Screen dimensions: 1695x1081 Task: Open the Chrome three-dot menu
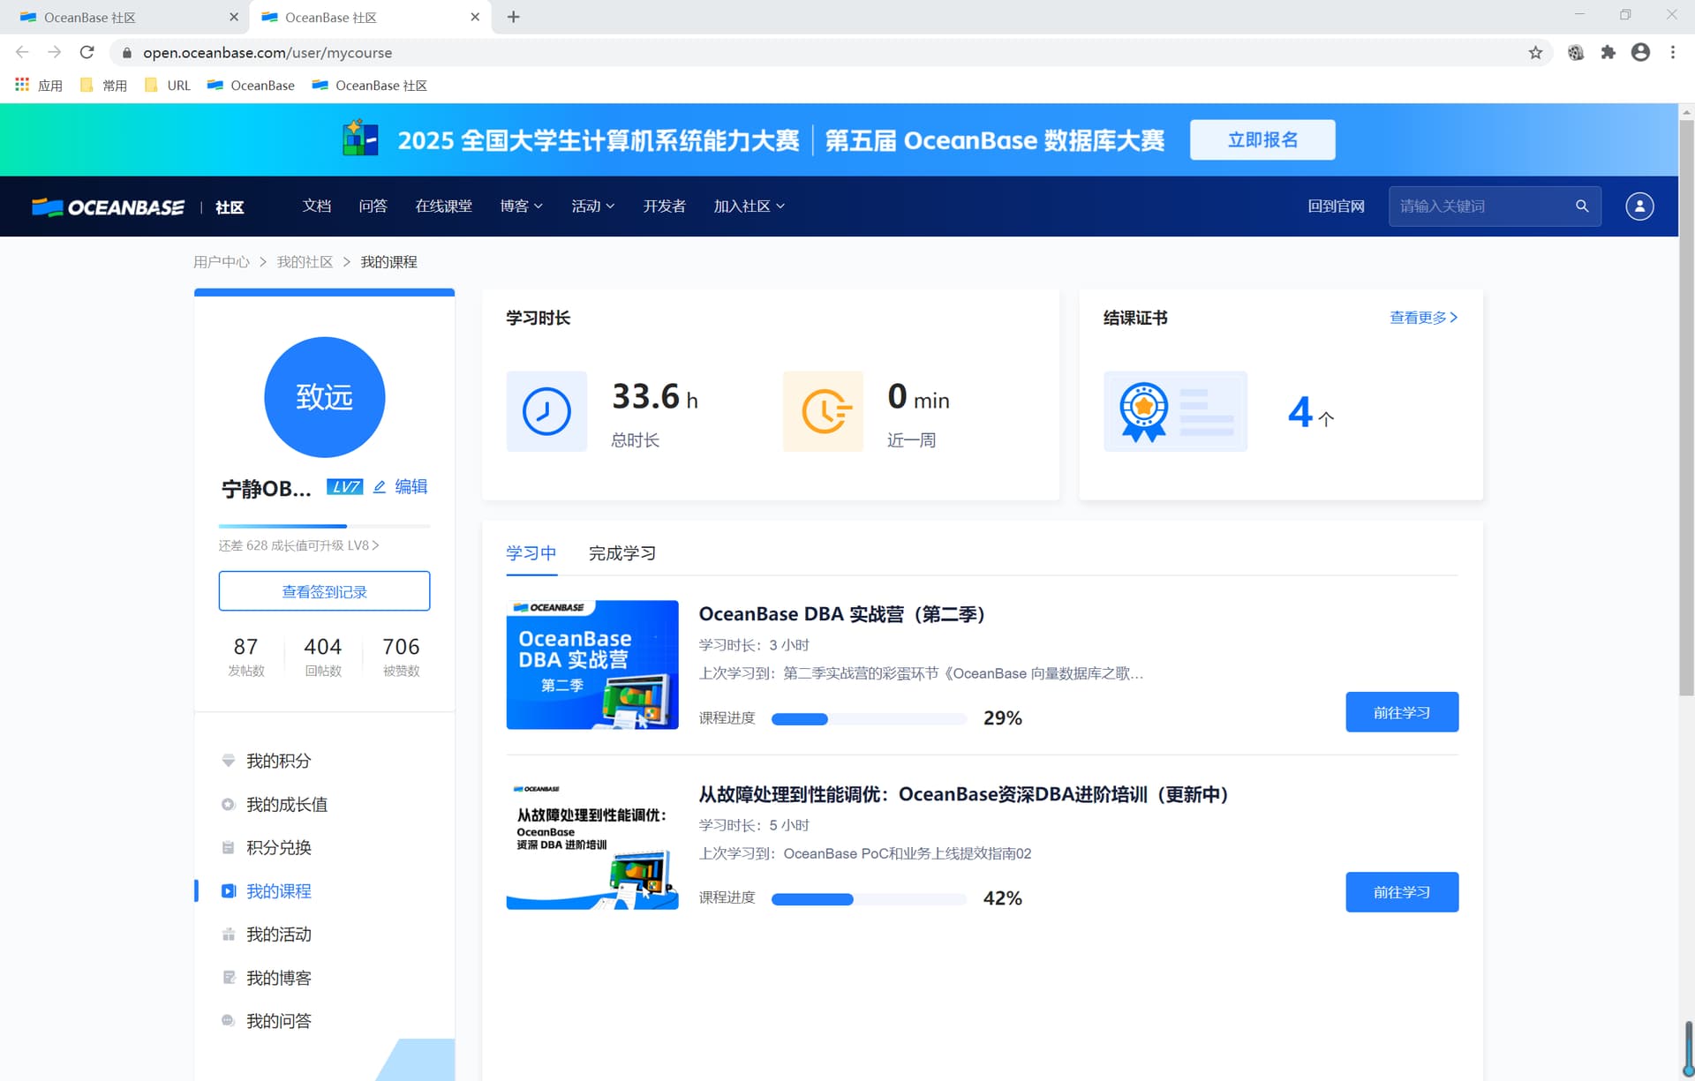1672,53
